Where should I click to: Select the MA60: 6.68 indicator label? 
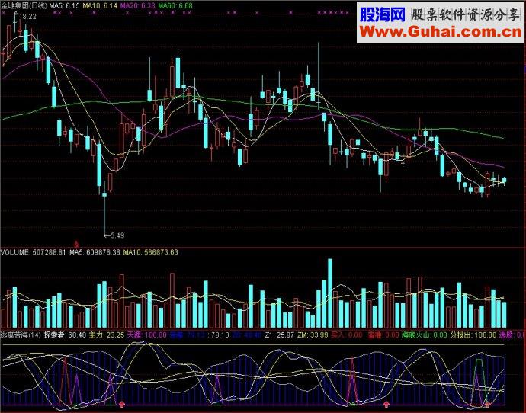click(175, 5)
